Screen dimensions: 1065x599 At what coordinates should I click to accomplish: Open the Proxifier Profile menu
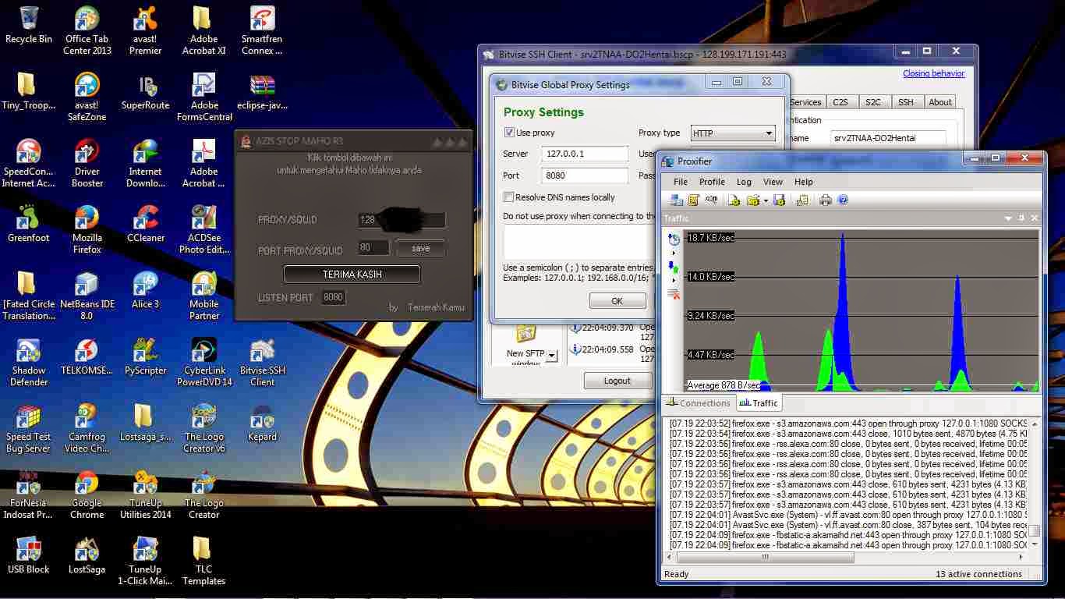pos(712,182)
